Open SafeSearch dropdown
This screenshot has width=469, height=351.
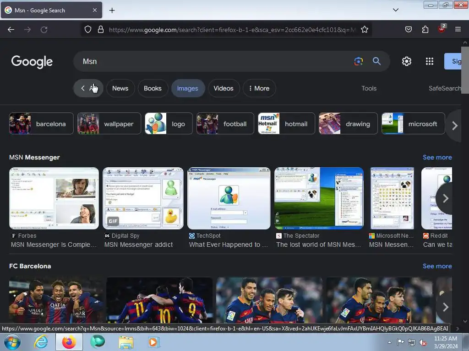(444, 88)
